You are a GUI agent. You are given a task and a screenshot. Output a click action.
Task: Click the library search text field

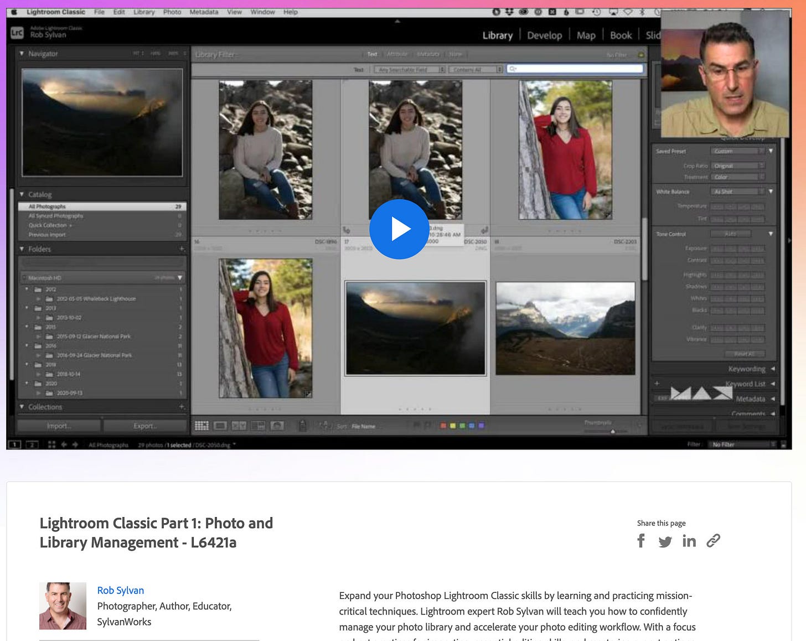[x=575, y=69]
